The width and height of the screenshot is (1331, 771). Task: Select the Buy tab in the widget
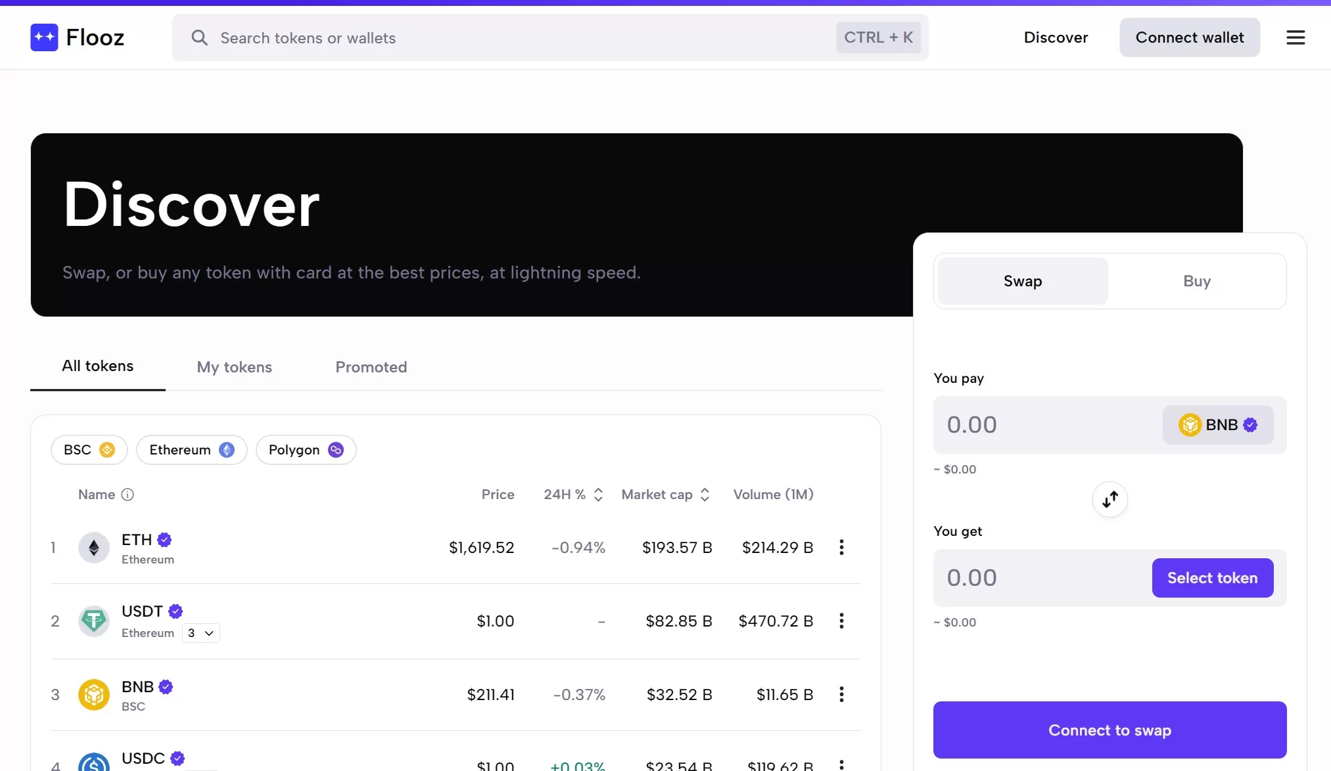1197,281
